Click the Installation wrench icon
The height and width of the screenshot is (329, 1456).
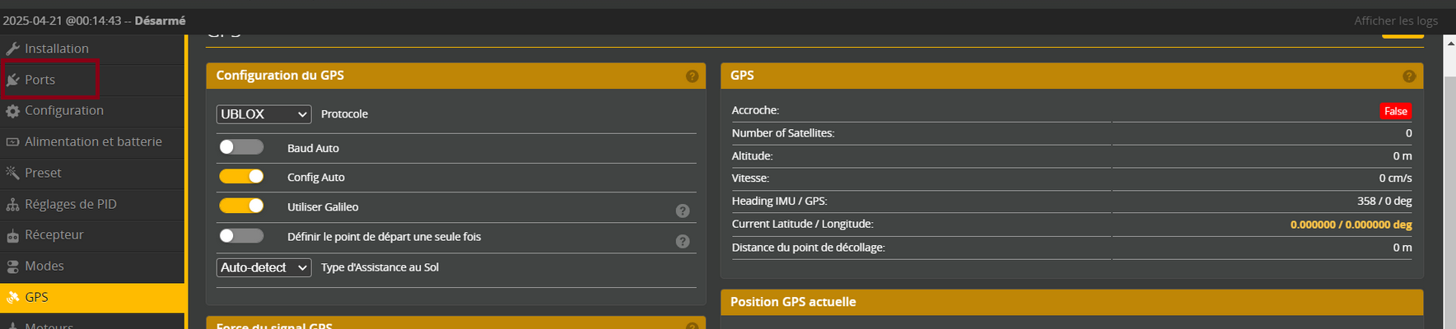click(12, 49)
